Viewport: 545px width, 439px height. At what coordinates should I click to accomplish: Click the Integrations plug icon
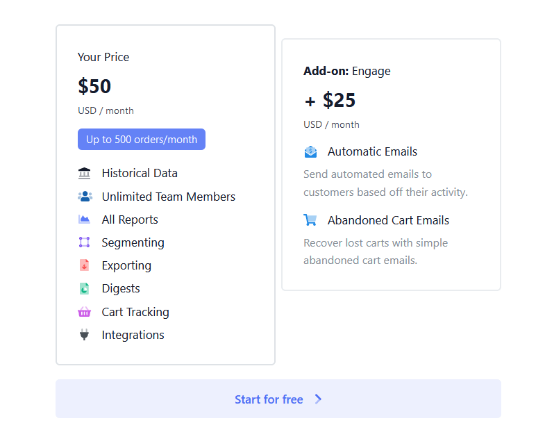pos(84,335)
